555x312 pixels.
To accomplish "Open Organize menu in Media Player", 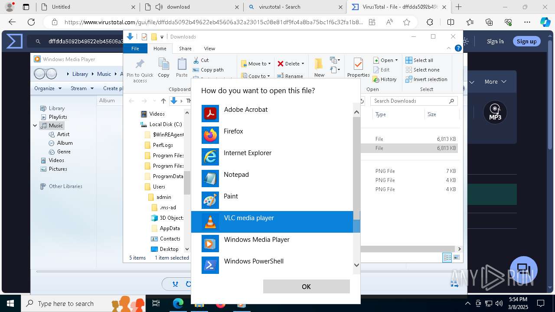I will click(48, 88).
